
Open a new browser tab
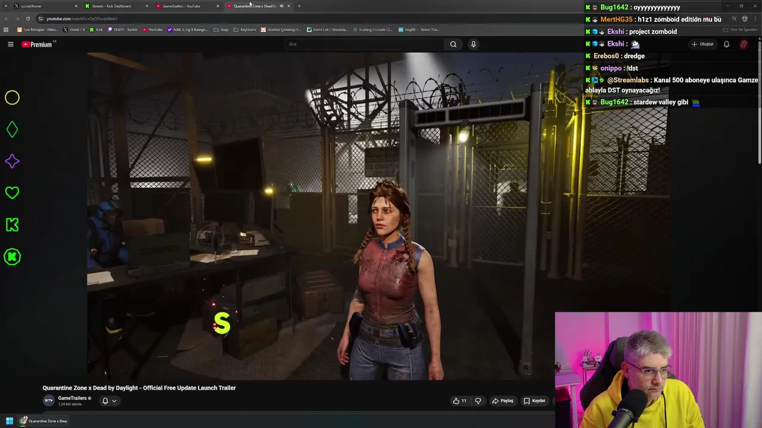point(299,6)
